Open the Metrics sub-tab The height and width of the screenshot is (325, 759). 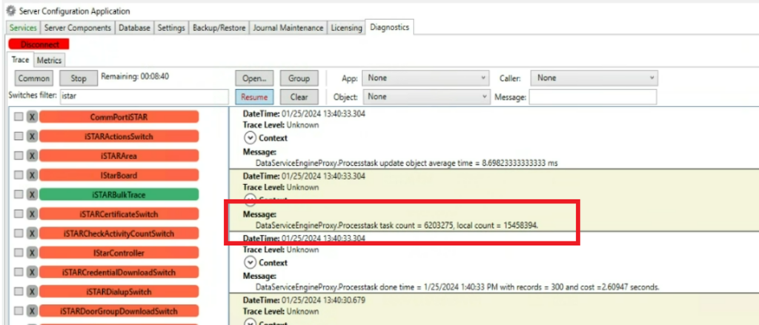[x=49, y=60]
